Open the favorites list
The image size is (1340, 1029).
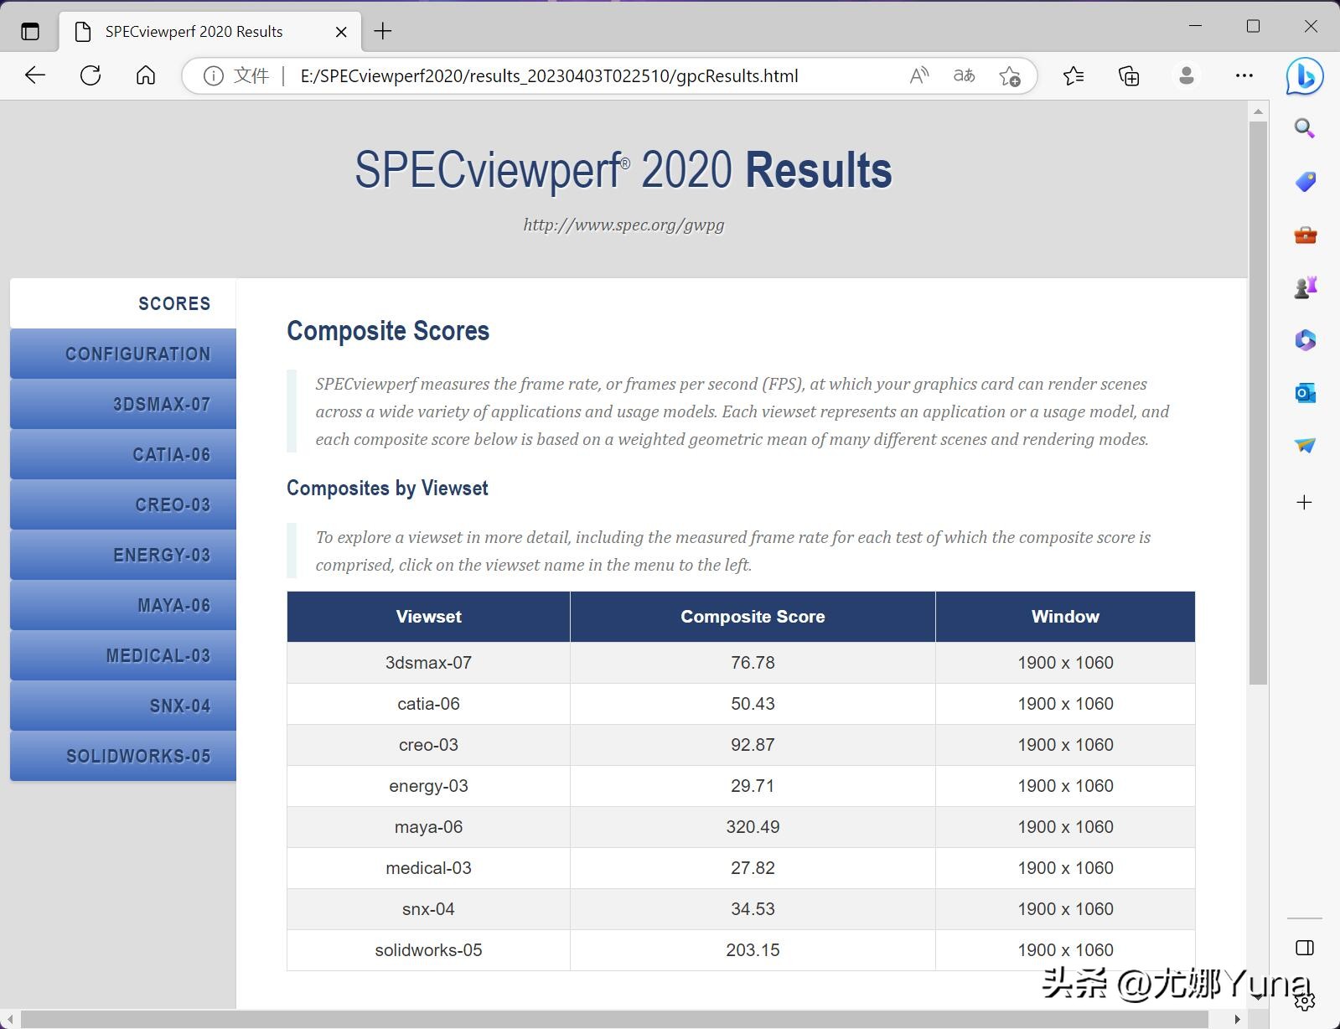(x=1074, y=76)
